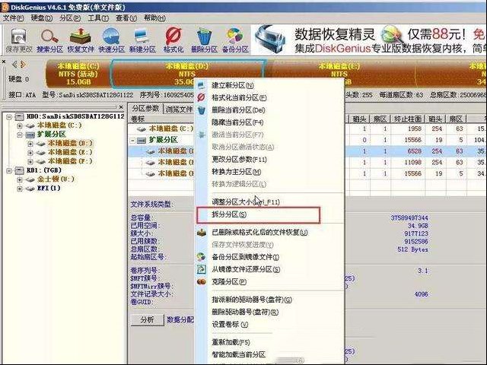This screenshot has height=365, width=487.
Task: Expand 本地磁盘(F:) node in left tree
Action: pyautogui.click(x=30, y=161)
